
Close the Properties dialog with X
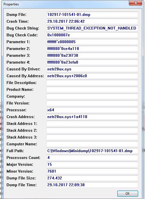click(135, 3)
